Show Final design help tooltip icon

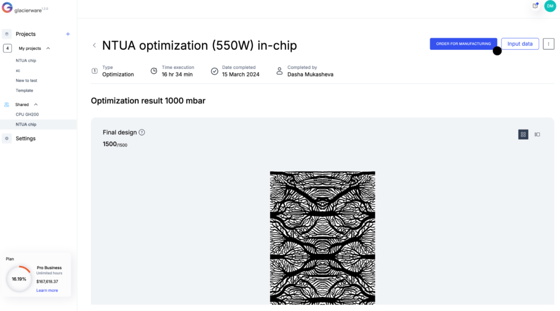pos(142,133)
